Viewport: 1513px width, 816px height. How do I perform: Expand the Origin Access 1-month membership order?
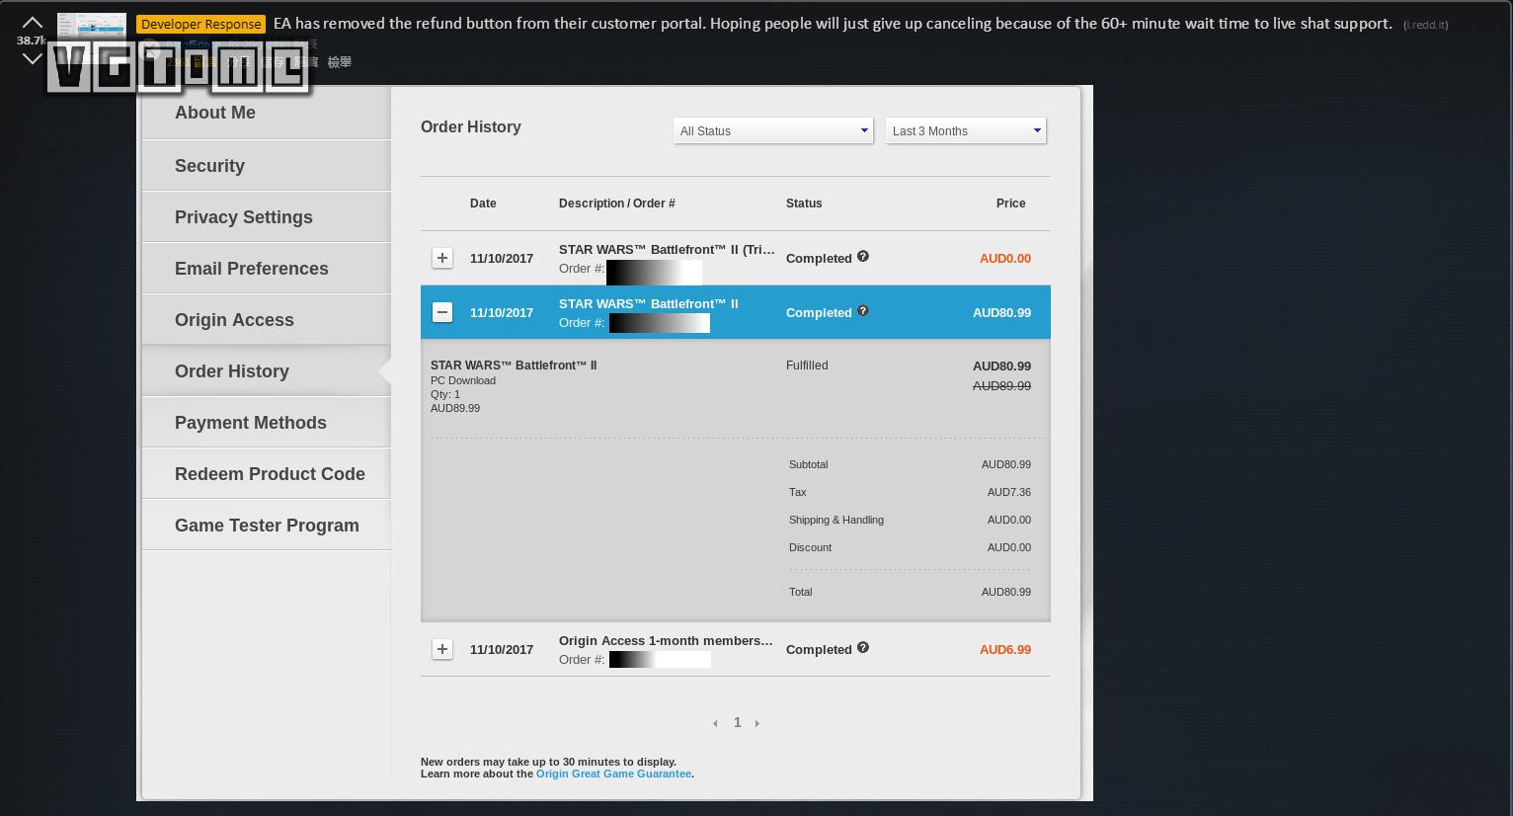(x=442, y=649)
